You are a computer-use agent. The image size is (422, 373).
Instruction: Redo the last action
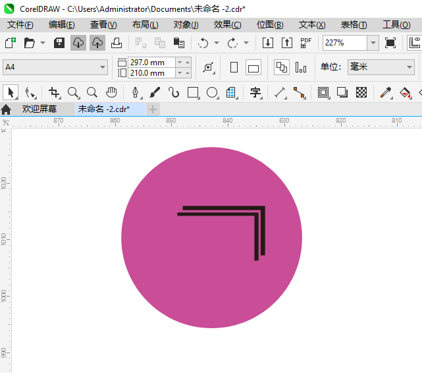[232, 43]
